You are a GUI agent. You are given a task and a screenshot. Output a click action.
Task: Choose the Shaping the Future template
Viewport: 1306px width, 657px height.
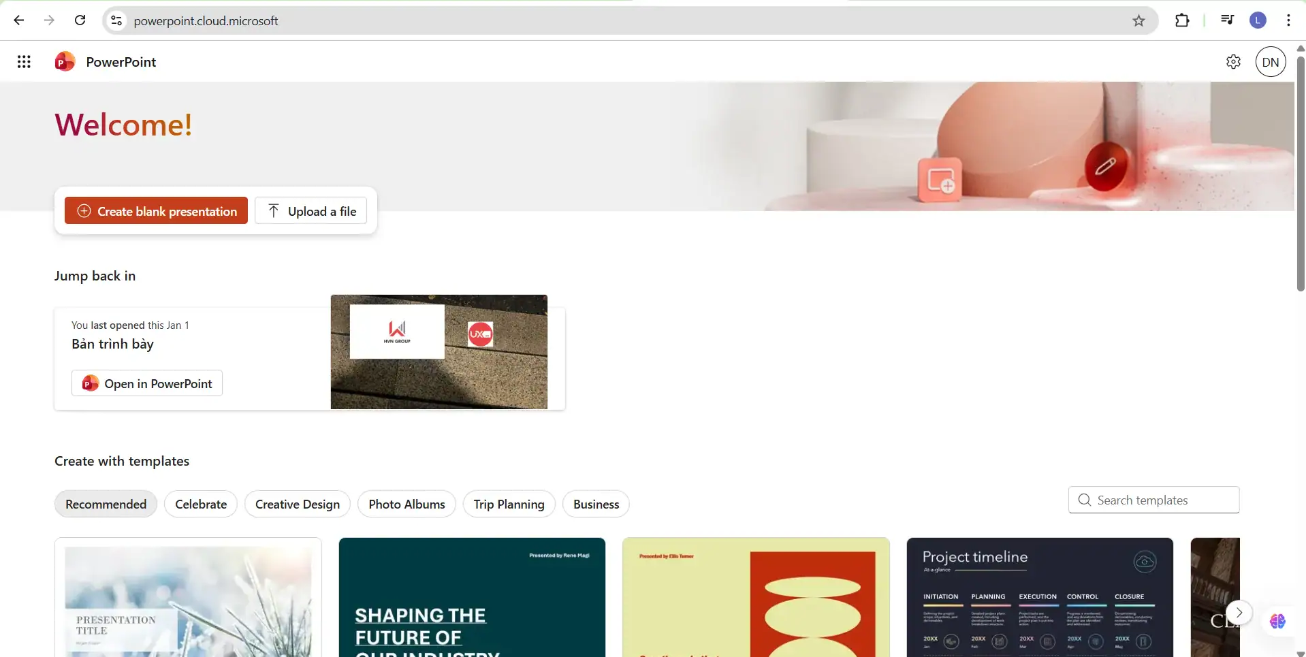pyautogui.click(x=472, y=598)
